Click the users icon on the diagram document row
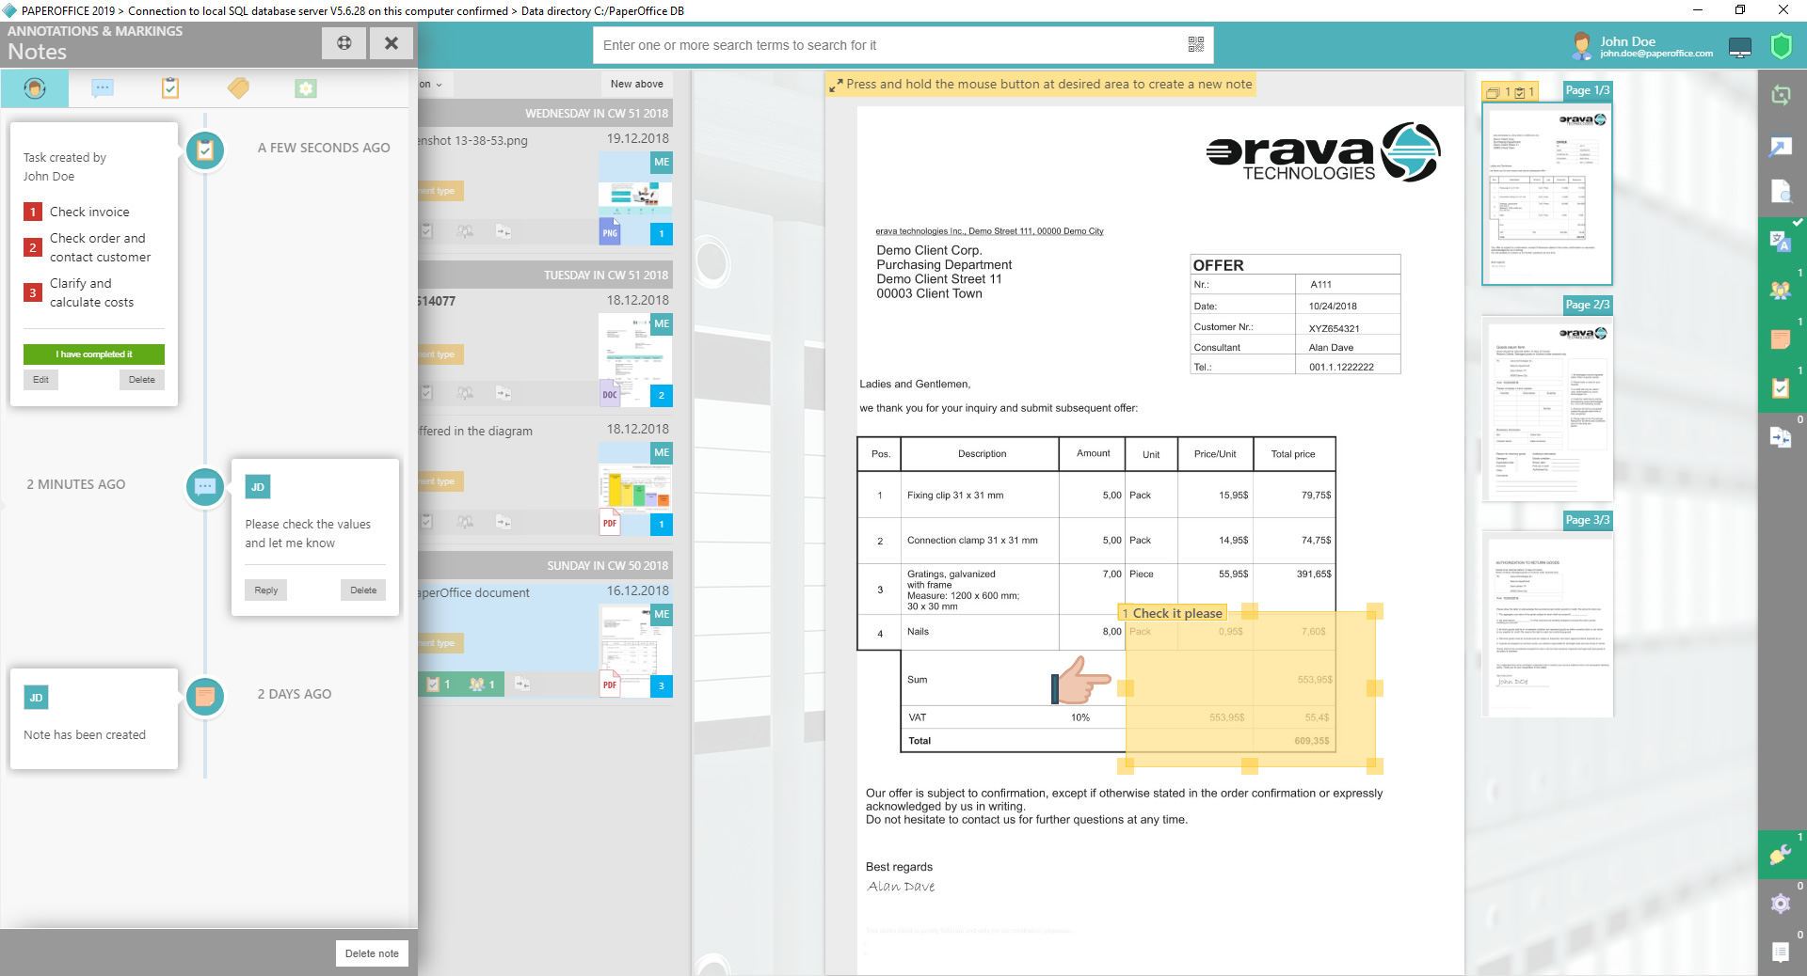Image resolution: width=1807 pixels, height=976 pixels. pos(465,522)
